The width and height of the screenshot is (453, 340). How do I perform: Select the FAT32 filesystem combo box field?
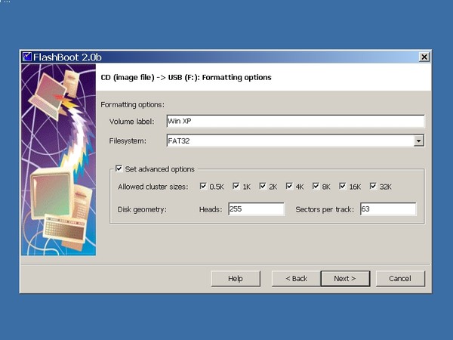(289, 141)
